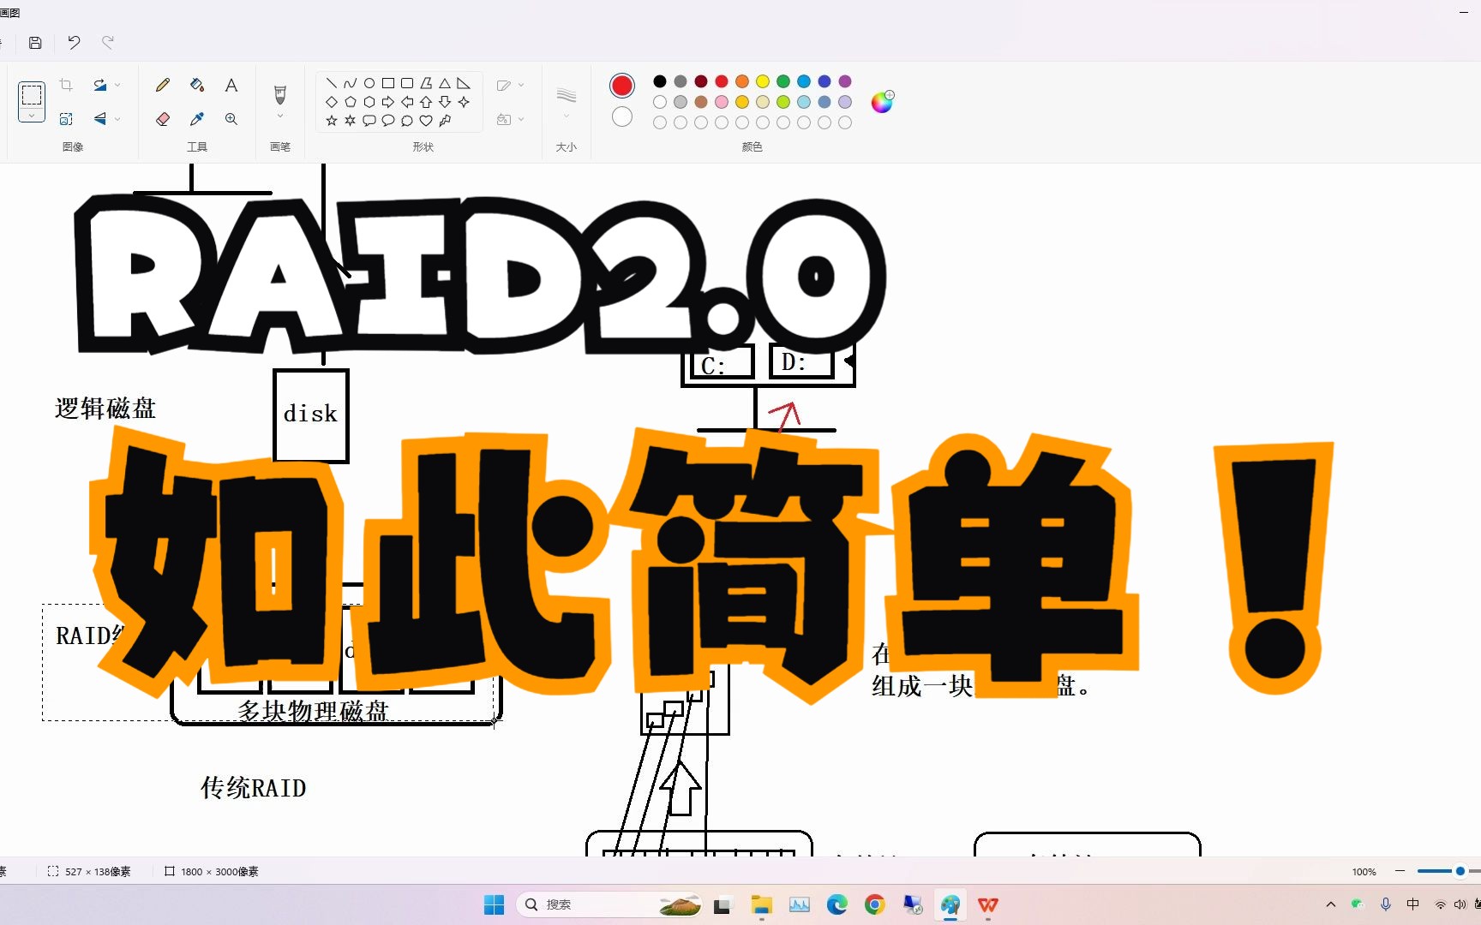
Task: Open Google Chrome from the taskbar
Action: pyautogui.click(x=874, y=904)
